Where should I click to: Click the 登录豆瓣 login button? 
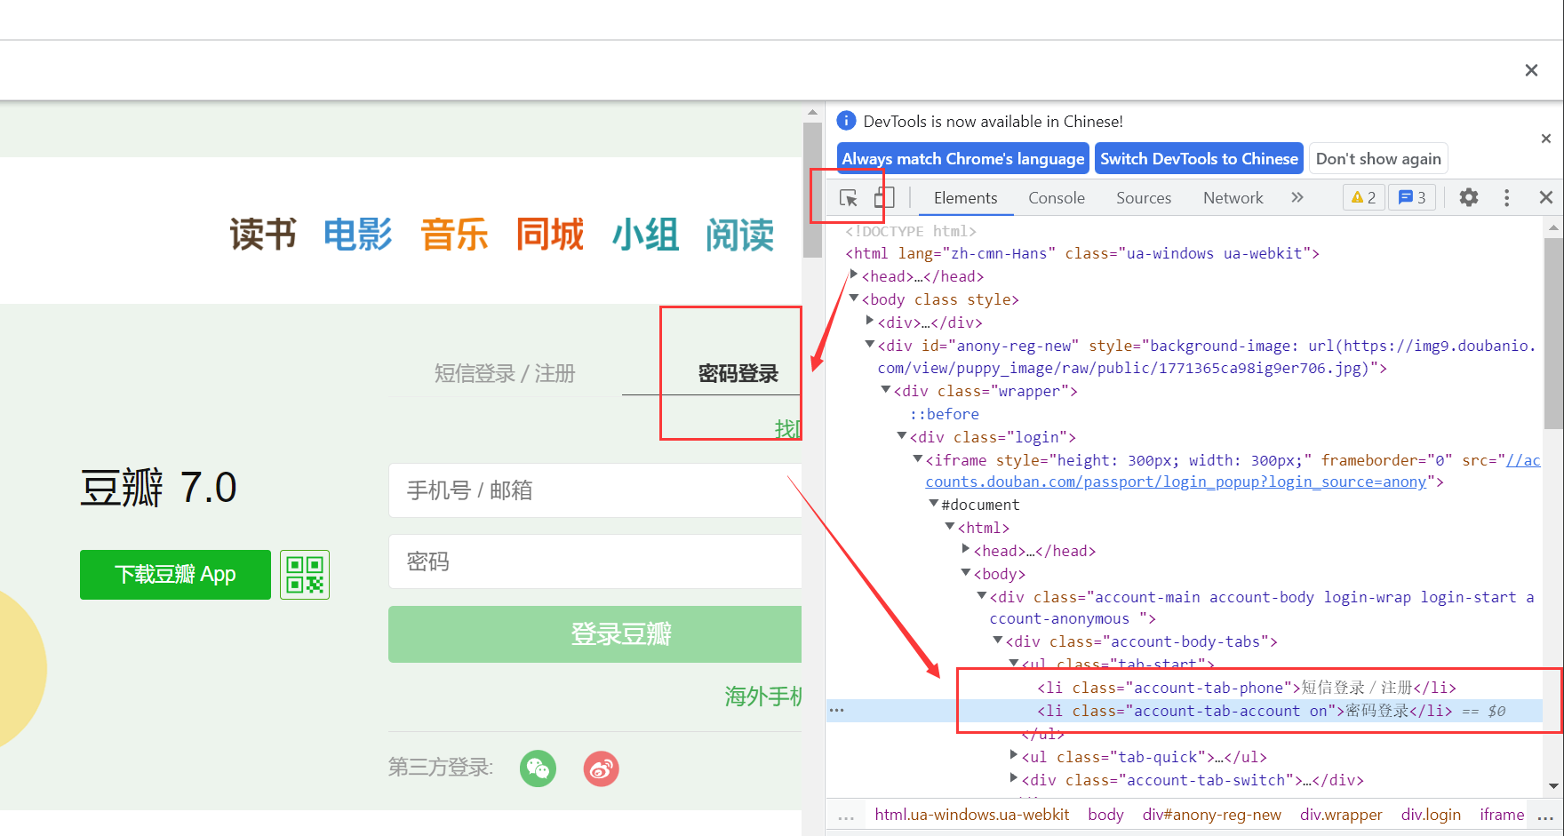click(x=594, y=634)
